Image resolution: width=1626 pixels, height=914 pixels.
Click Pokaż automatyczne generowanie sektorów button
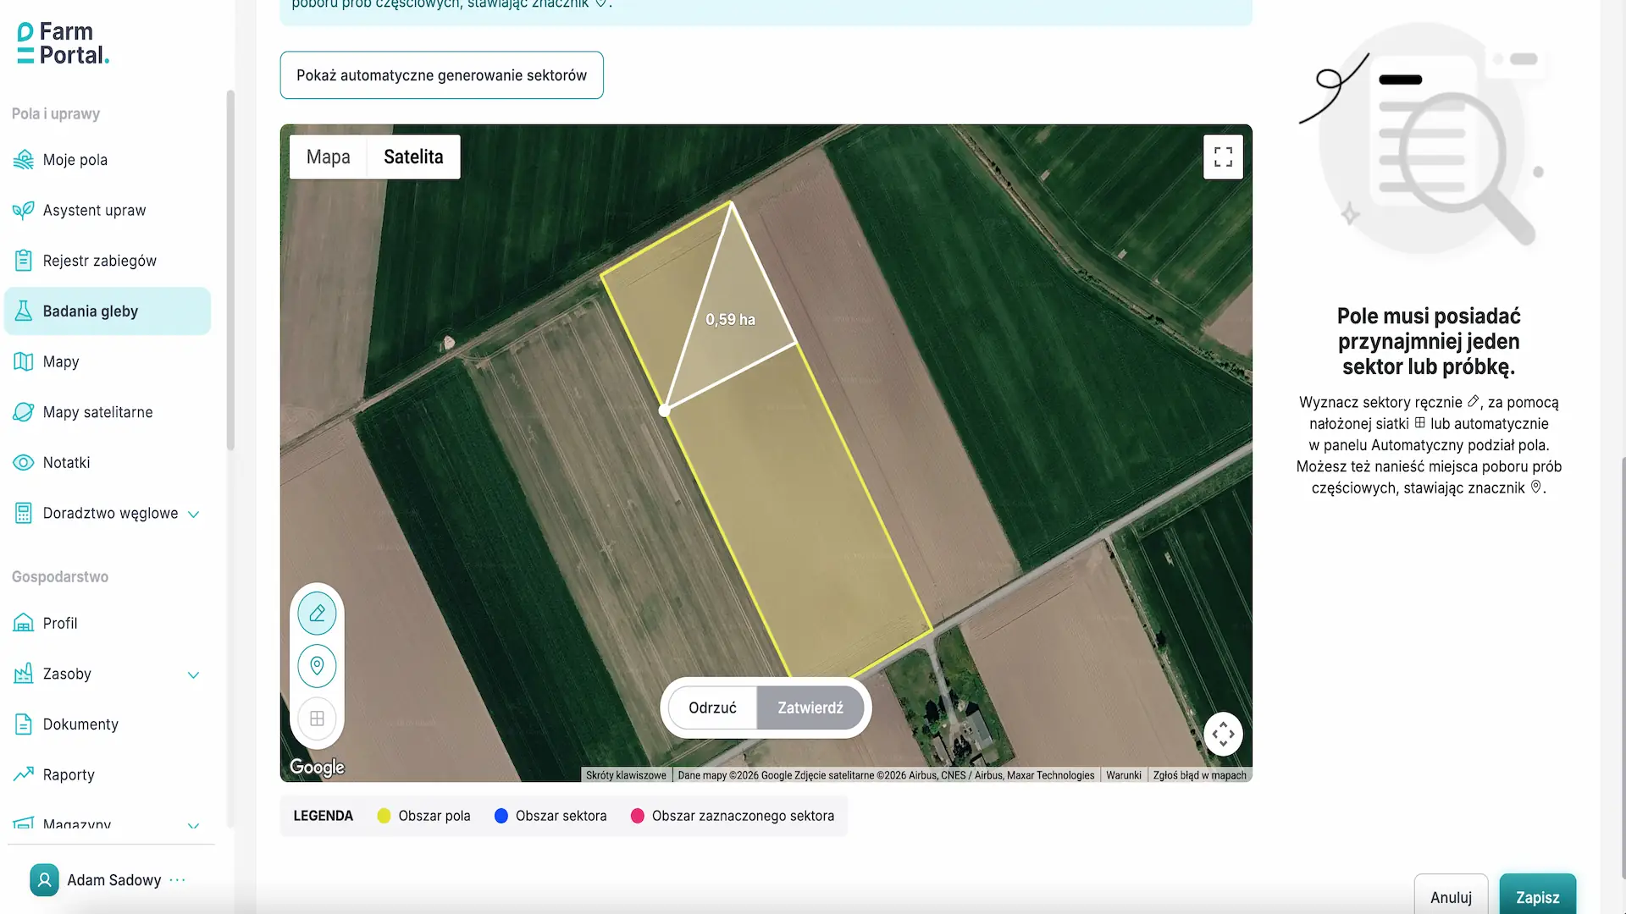[x=441, y=75]
